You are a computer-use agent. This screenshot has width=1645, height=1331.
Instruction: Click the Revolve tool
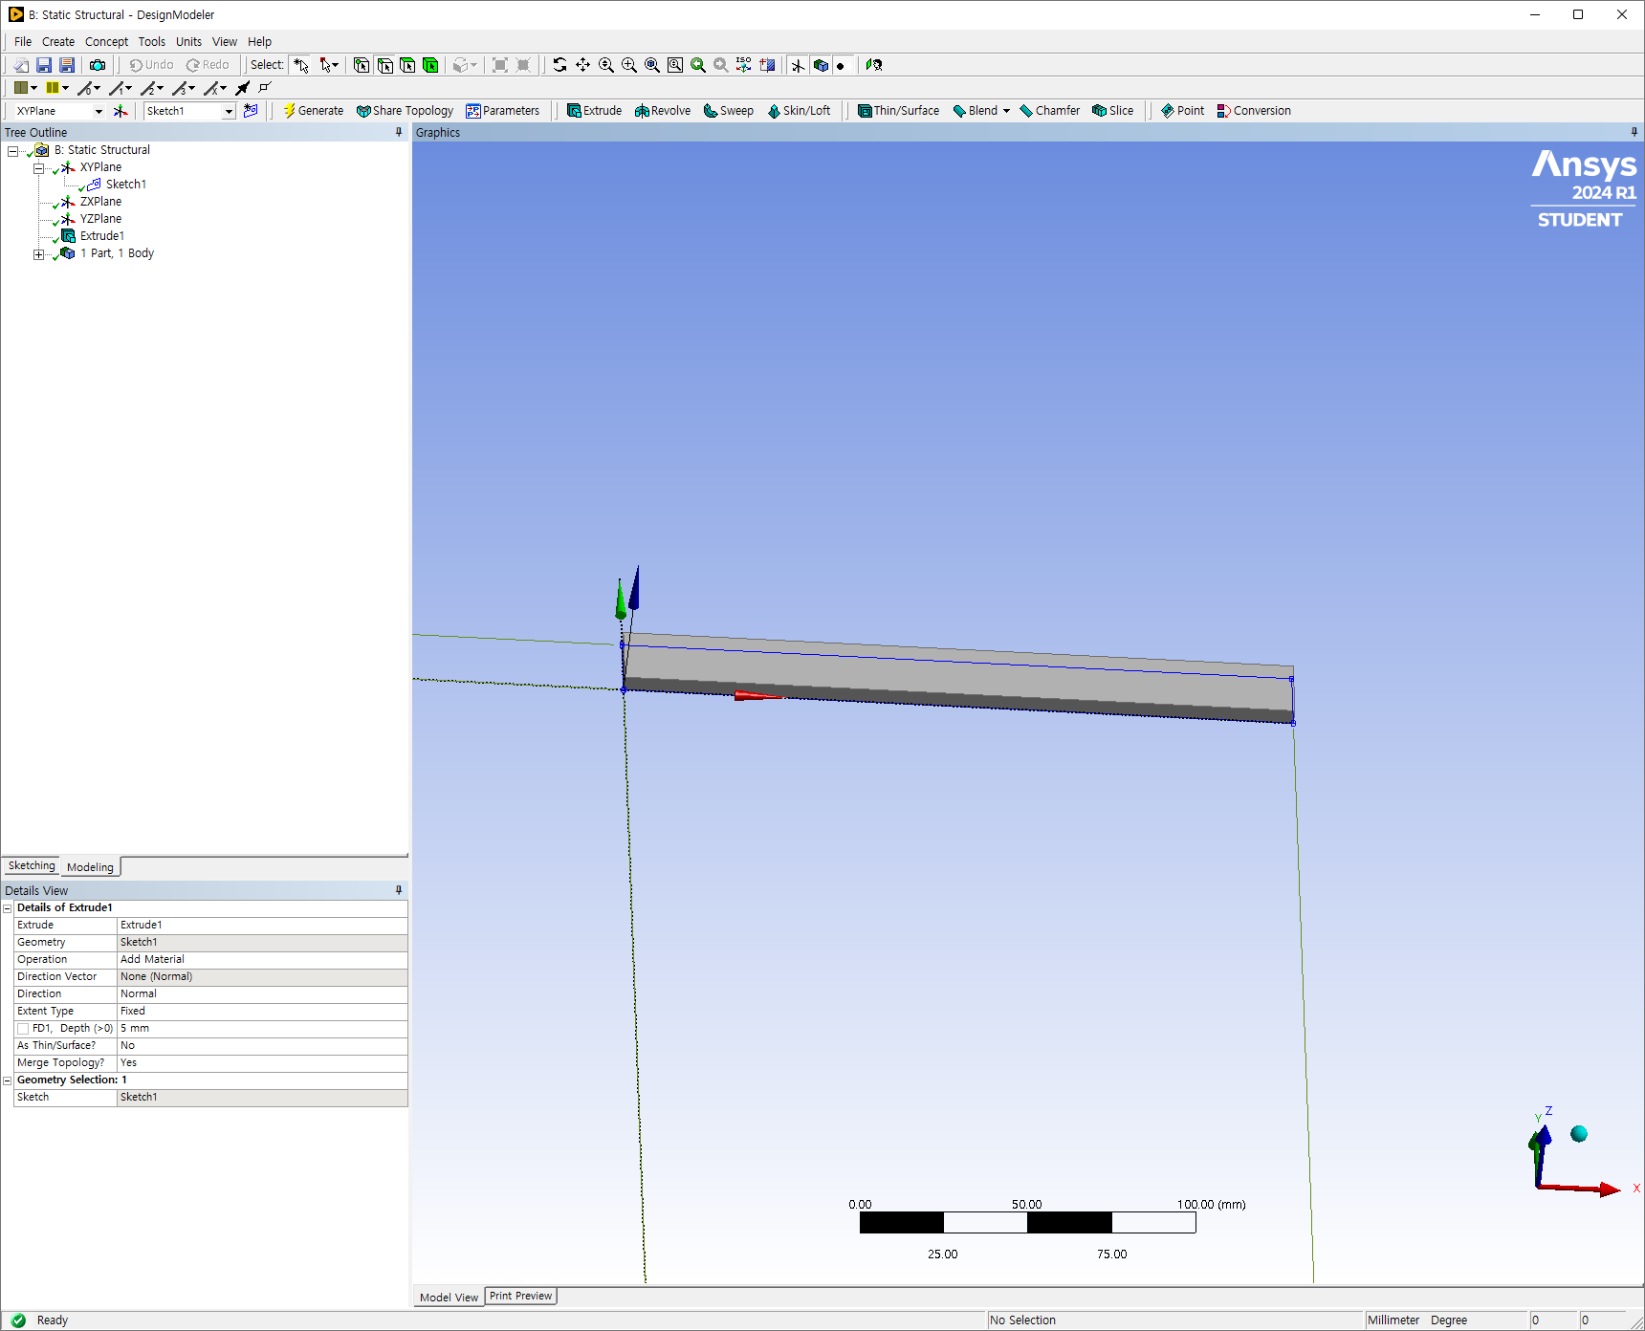pyautogui.click(x=663, y=111)
